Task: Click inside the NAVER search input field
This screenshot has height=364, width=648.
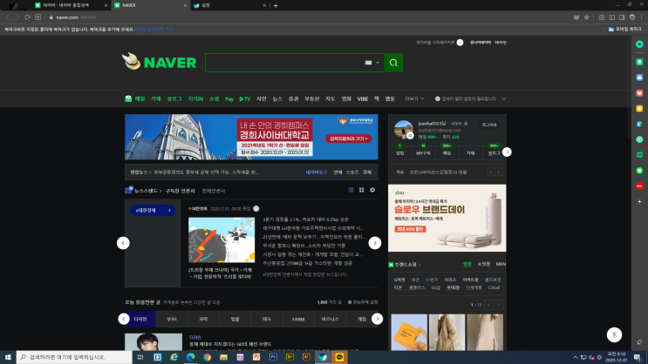Action: [x=284, y=63]
